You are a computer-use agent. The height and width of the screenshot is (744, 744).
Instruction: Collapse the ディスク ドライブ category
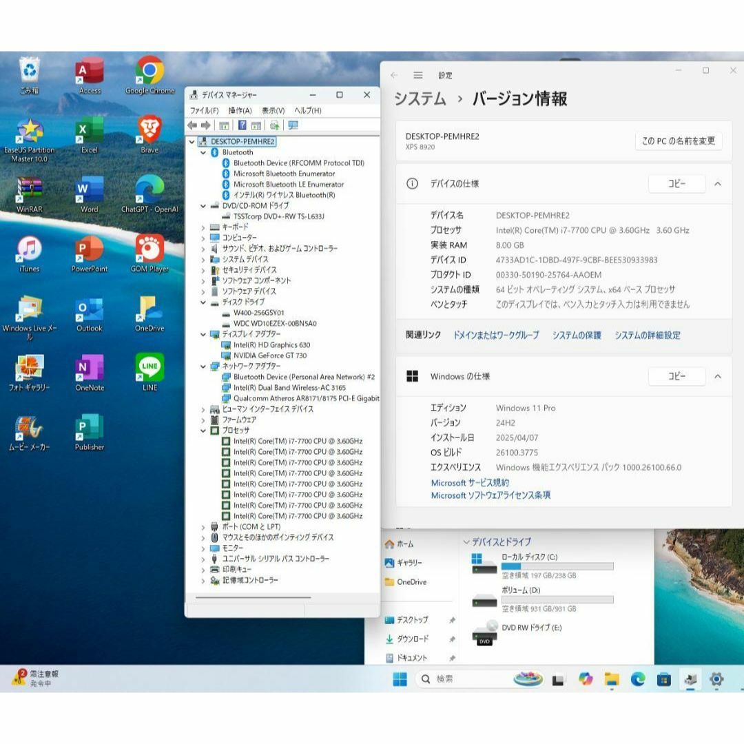203,302
